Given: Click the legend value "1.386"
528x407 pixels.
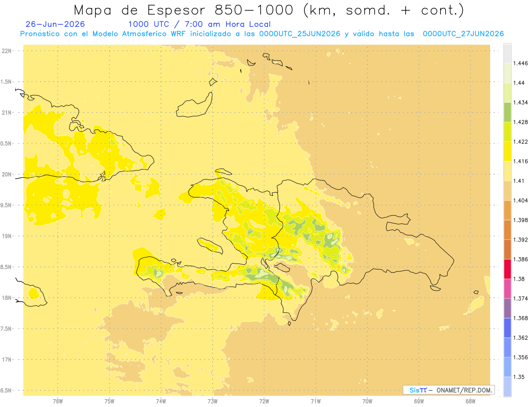Looking at the screenshot, I should click(x=521, y=259).
